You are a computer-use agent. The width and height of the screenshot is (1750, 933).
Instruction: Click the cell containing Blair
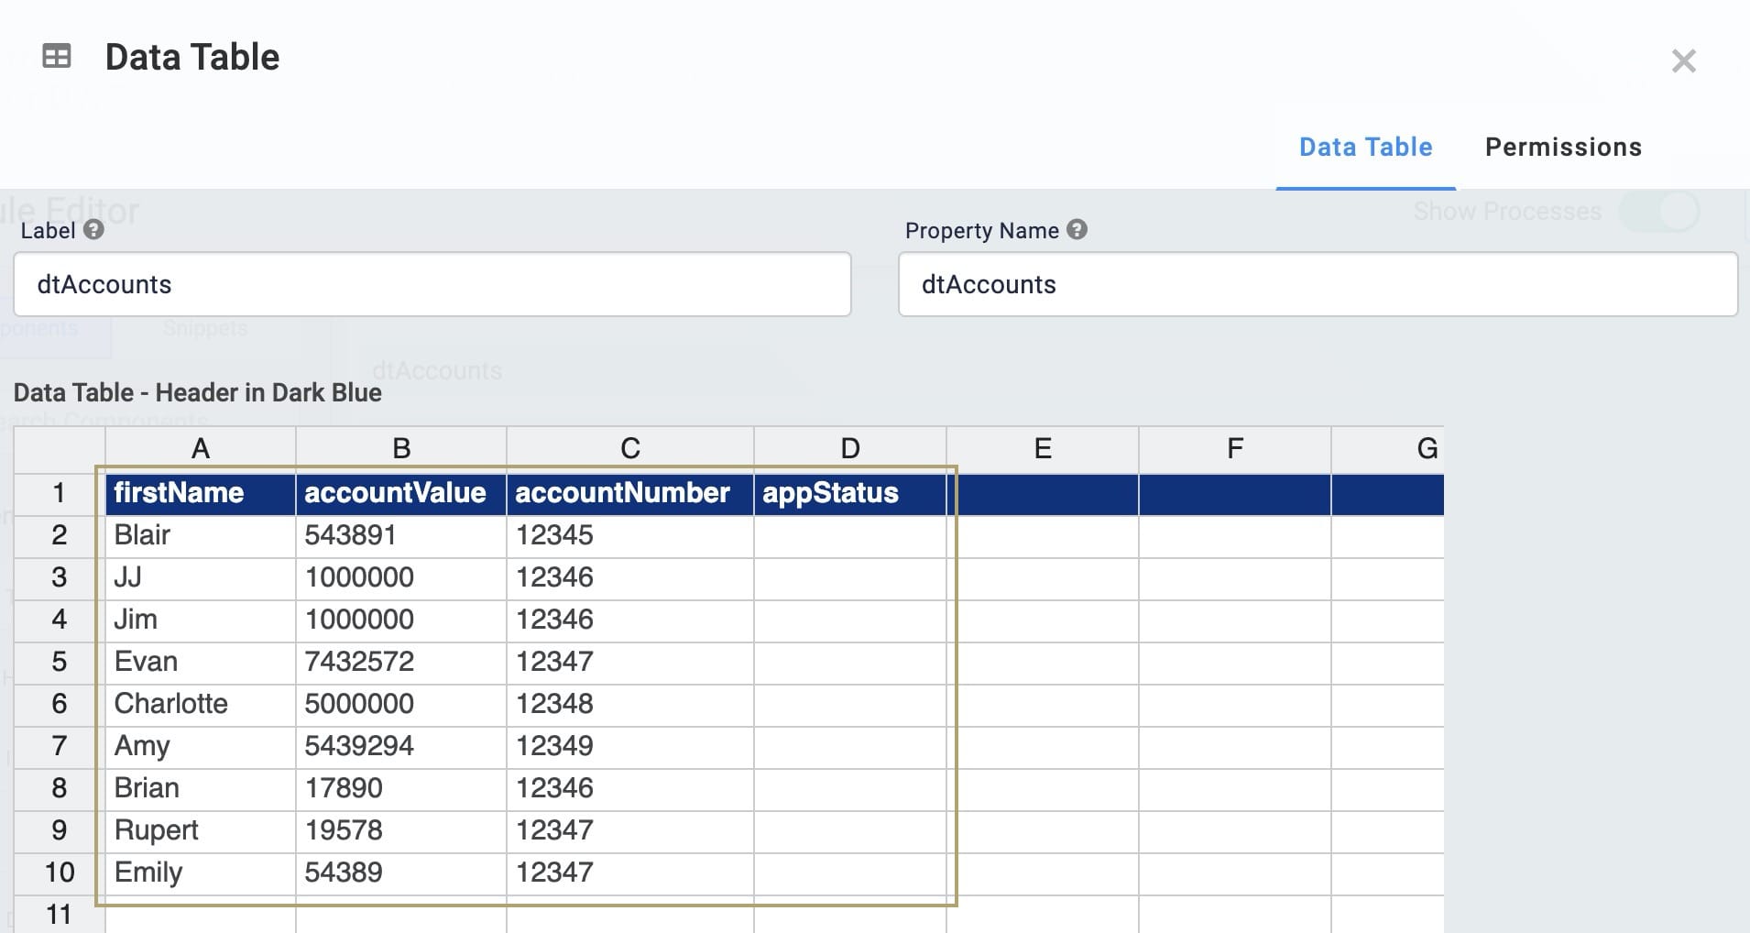201,536
